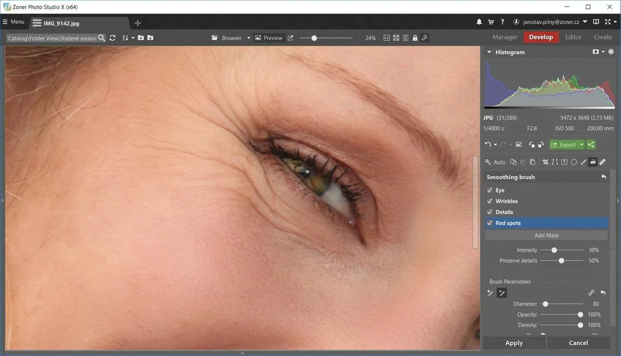Click the search magnifier in path bar
This screenshot has height=356, width=621.
101,38
